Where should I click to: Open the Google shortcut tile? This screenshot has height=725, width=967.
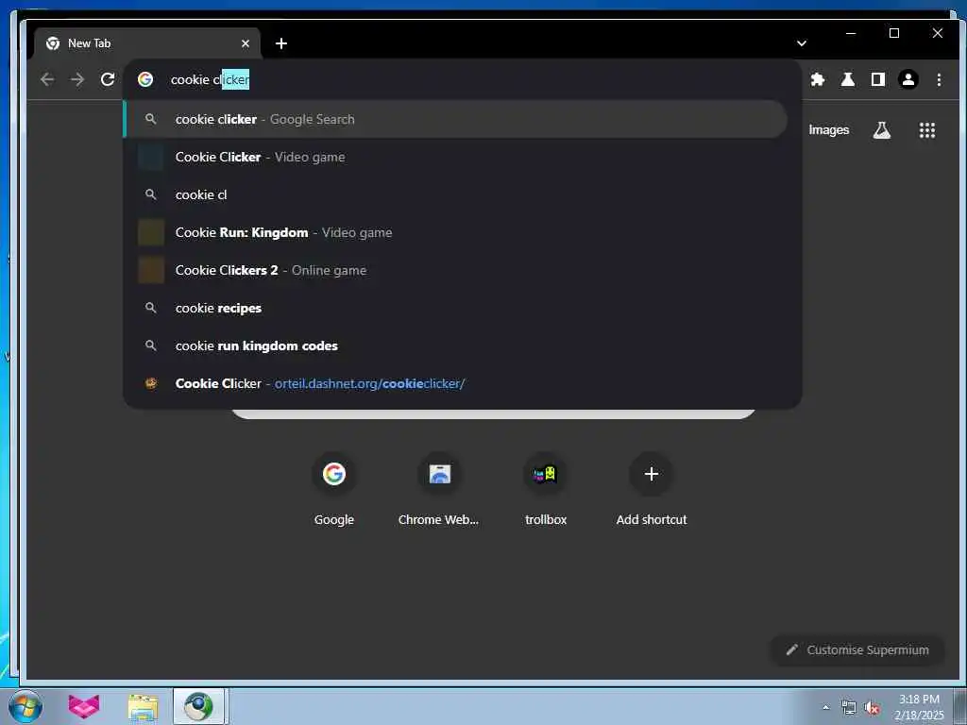[333, 489]
